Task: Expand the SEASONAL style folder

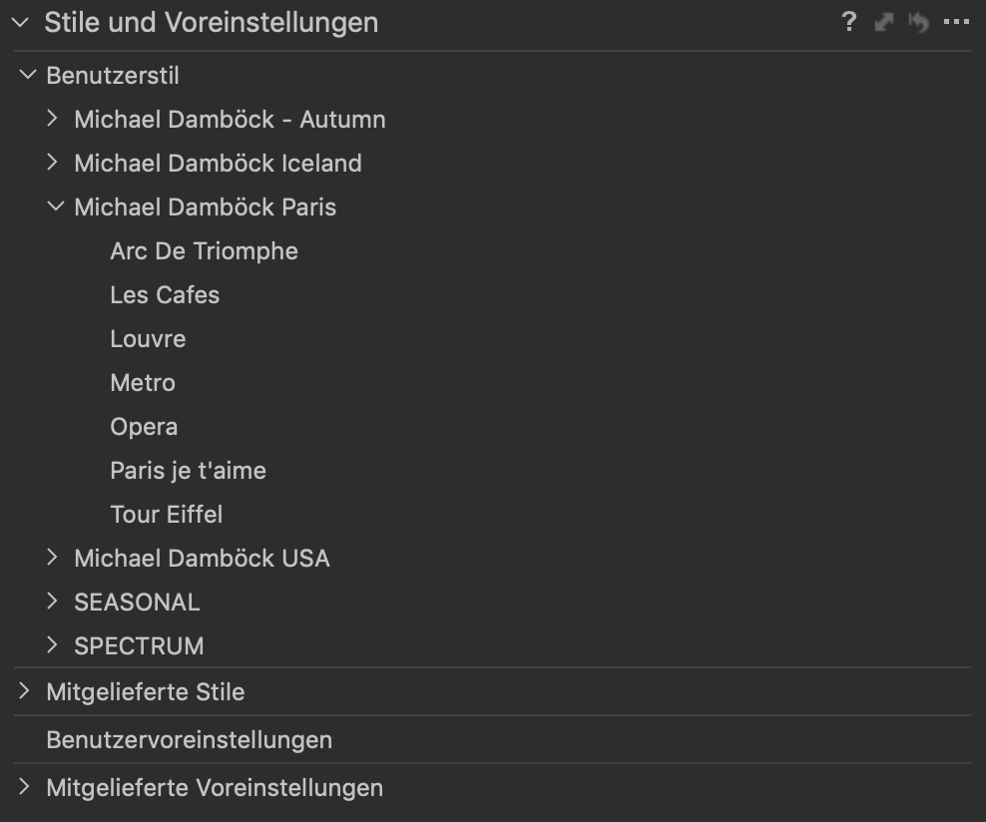Action: [x=54, y=602]
